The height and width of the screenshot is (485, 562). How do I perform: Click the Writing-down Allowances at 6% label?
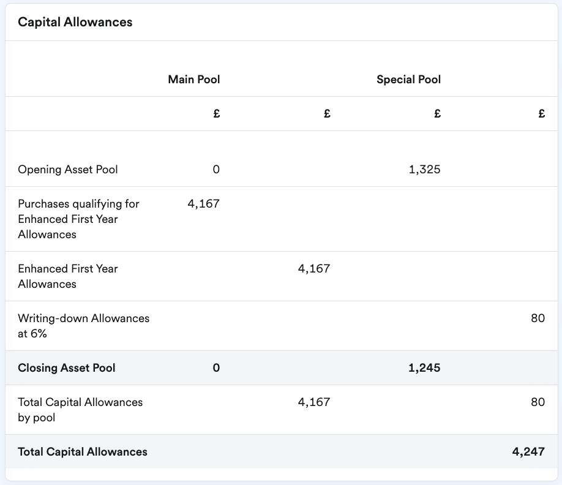(x=83, y=326)
